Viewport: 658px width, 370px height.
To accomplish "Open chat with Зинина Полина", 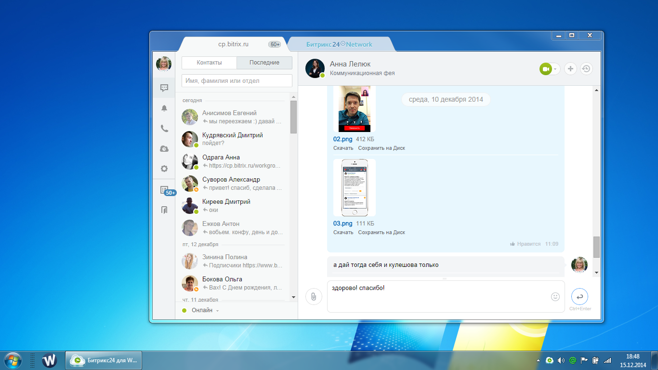I will click(x=233, y=261).
